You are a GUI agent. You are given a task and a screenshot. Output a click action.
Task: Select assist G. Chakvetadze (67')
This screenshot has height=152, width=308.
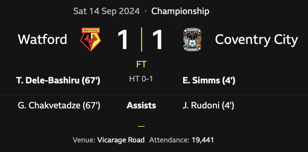coord(59,105)
